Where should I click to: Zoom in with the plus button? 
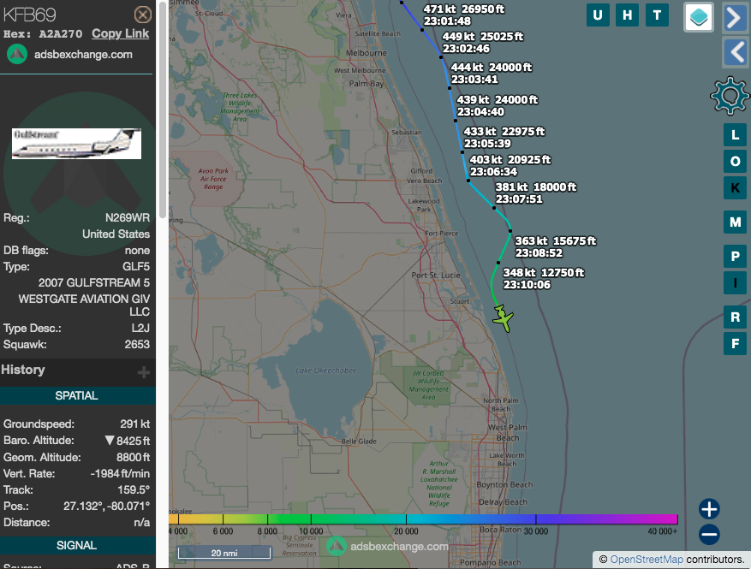(x=709, y=509)
